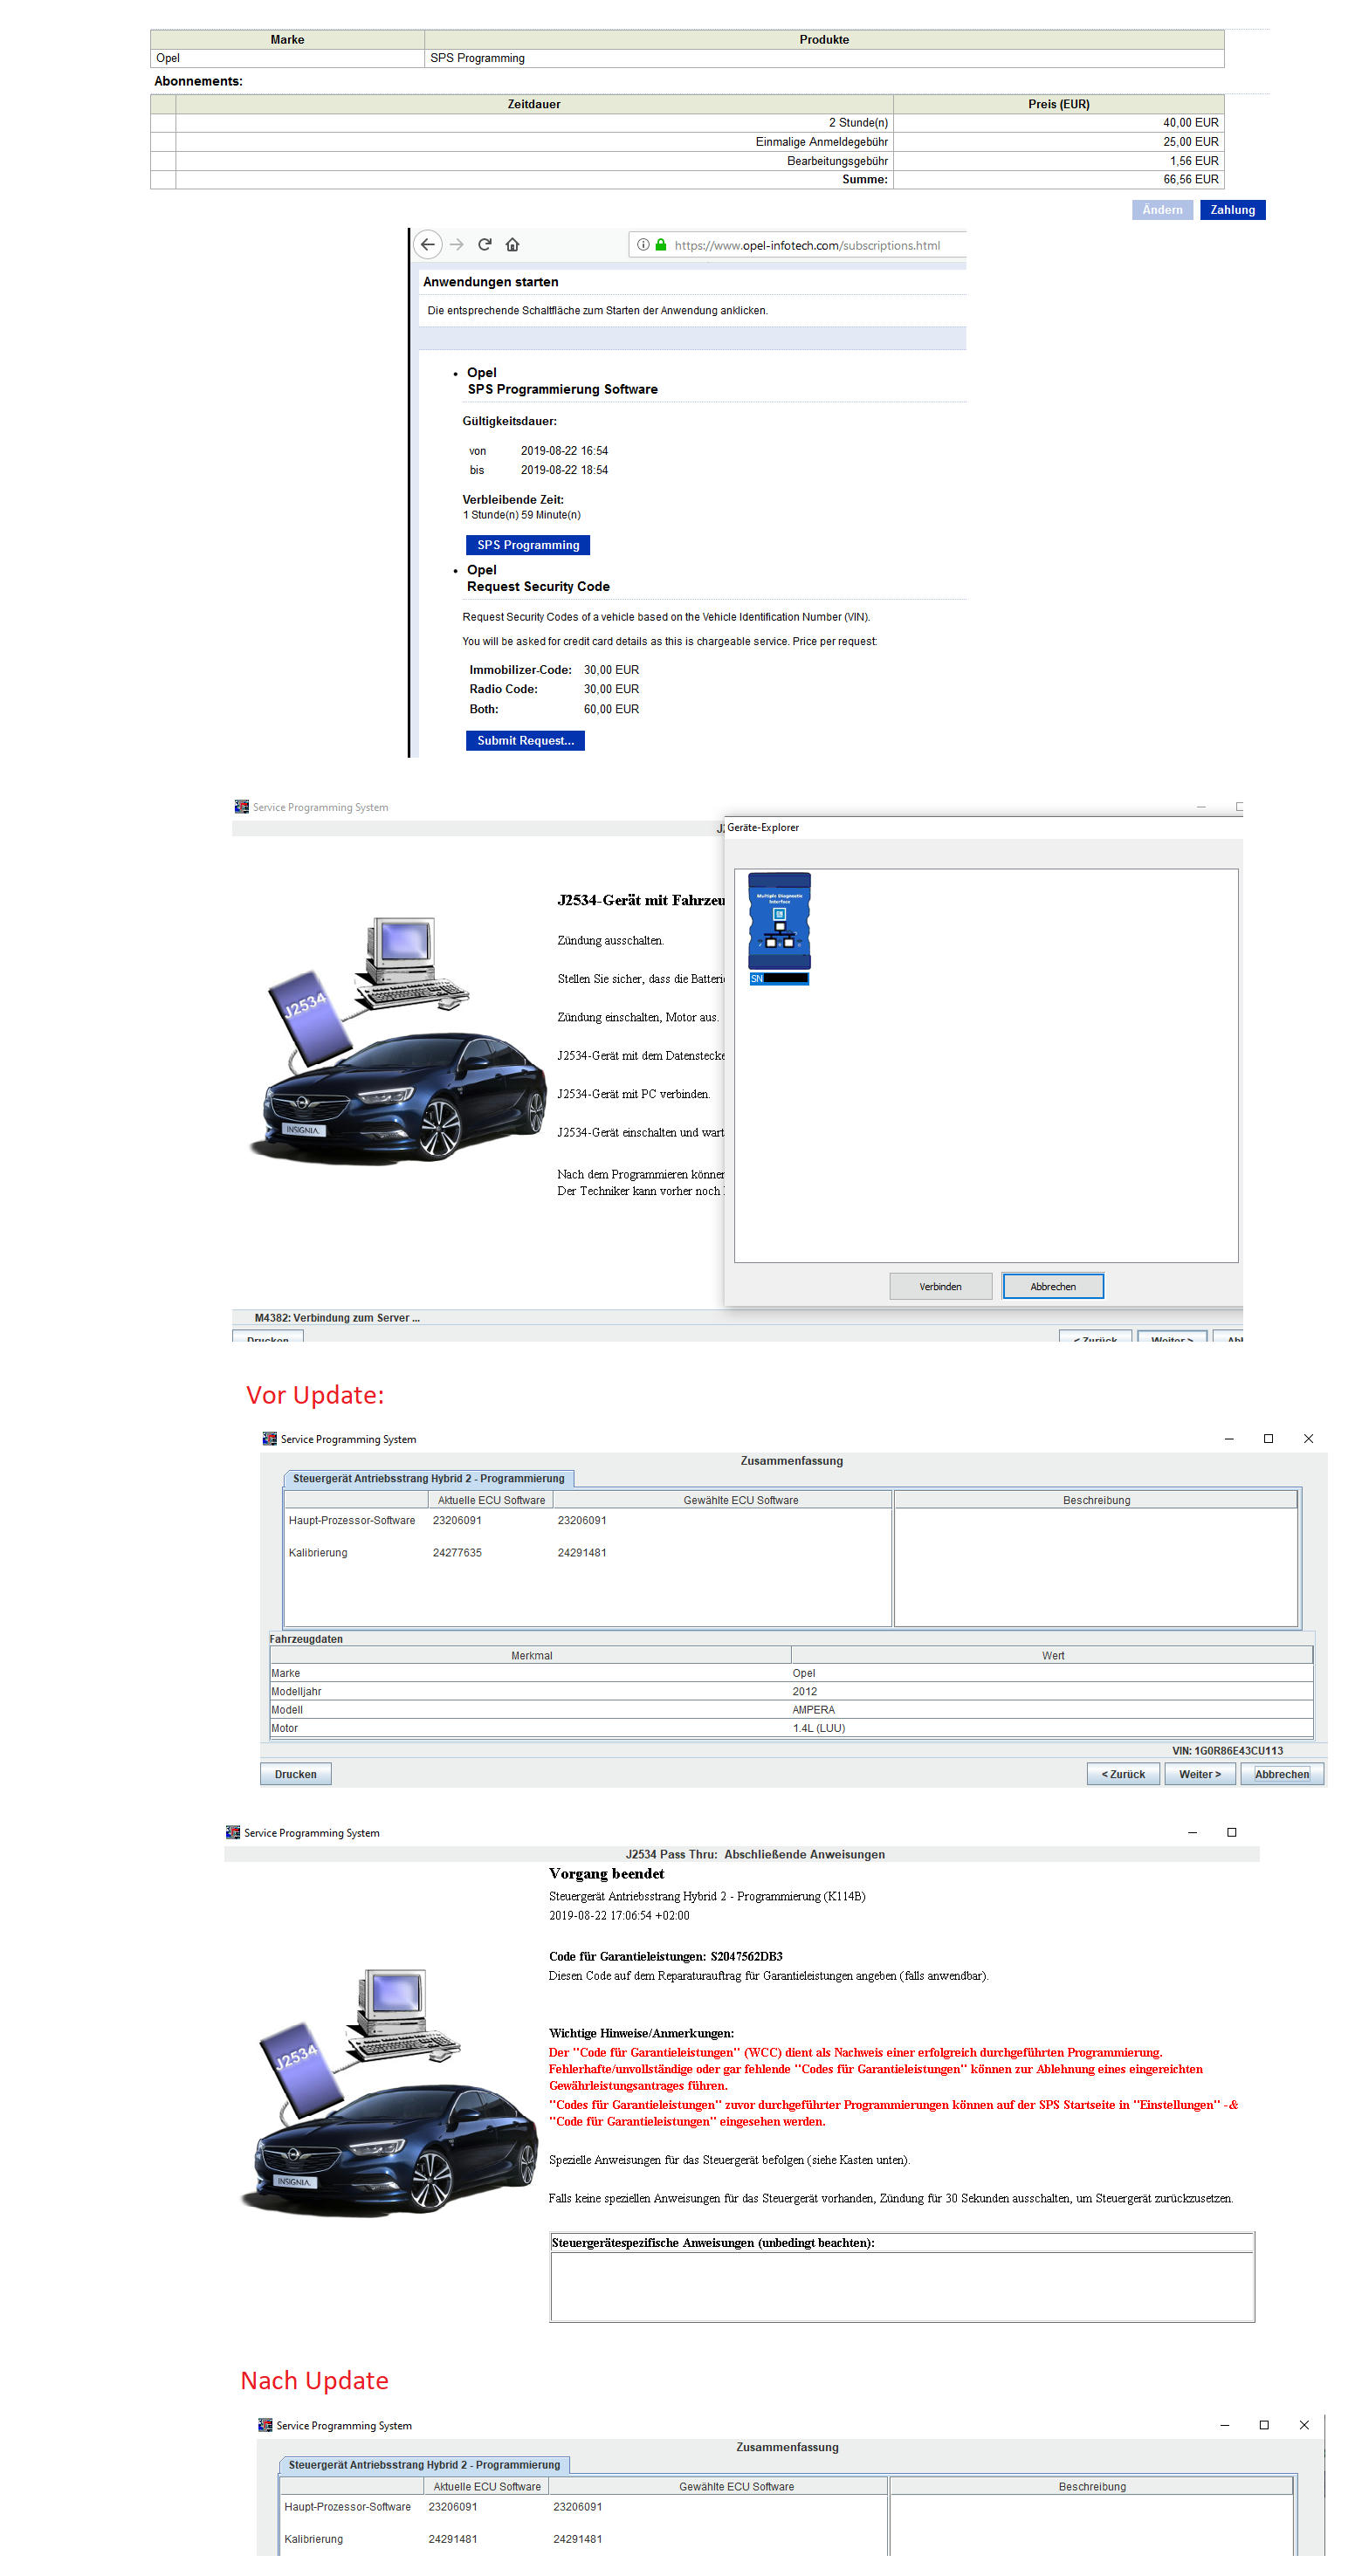Click Abbrechen in Geräte-Explorer dialog
The image size is (1355, 2576).
pos(1053,1286)
